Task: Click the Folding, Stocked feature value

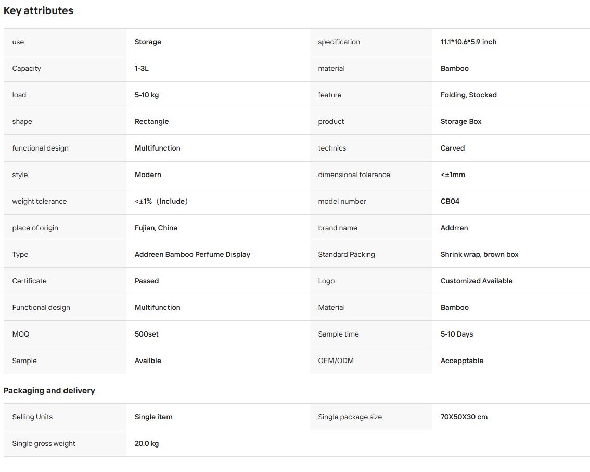Action: coord(468,95)
